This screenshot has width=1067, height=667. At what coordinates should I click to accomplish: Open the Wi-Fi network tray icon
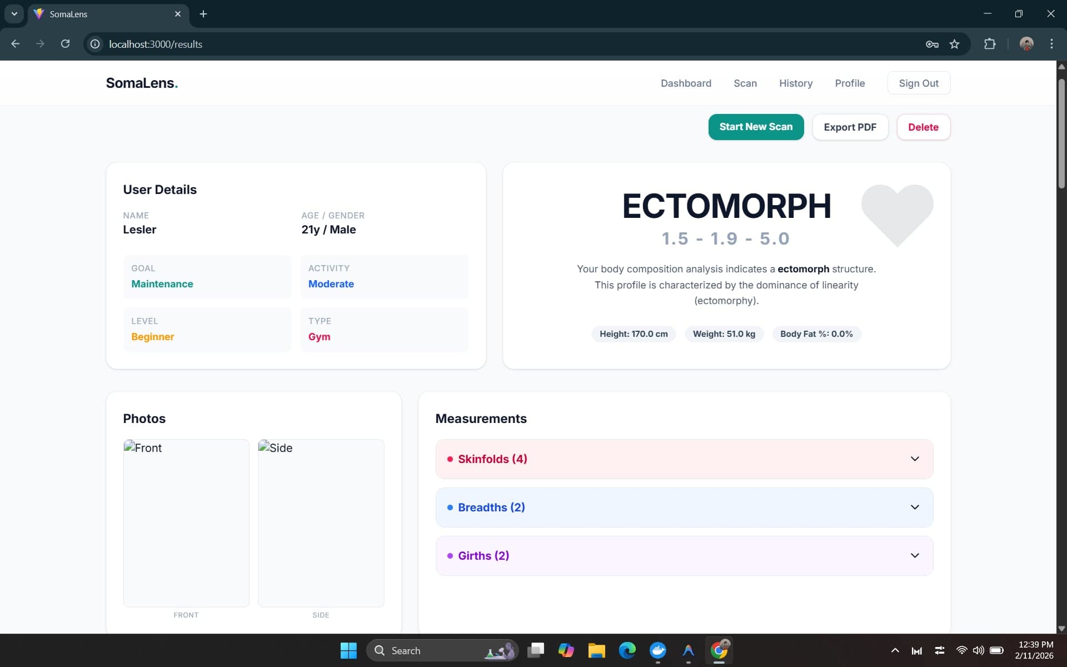[x=961, y=650]
